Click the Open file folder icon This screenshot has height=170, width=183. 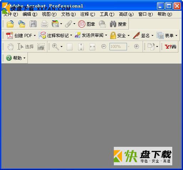point(10,24)
